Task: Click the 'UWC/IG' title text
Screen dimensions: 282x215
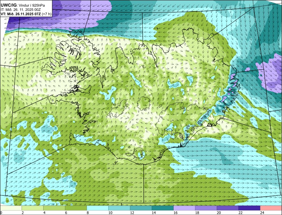Action: point(8,5)
